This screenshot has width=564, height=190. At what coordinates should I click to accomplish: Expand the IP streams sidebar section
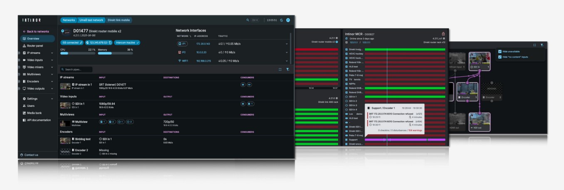coord(52,53)
